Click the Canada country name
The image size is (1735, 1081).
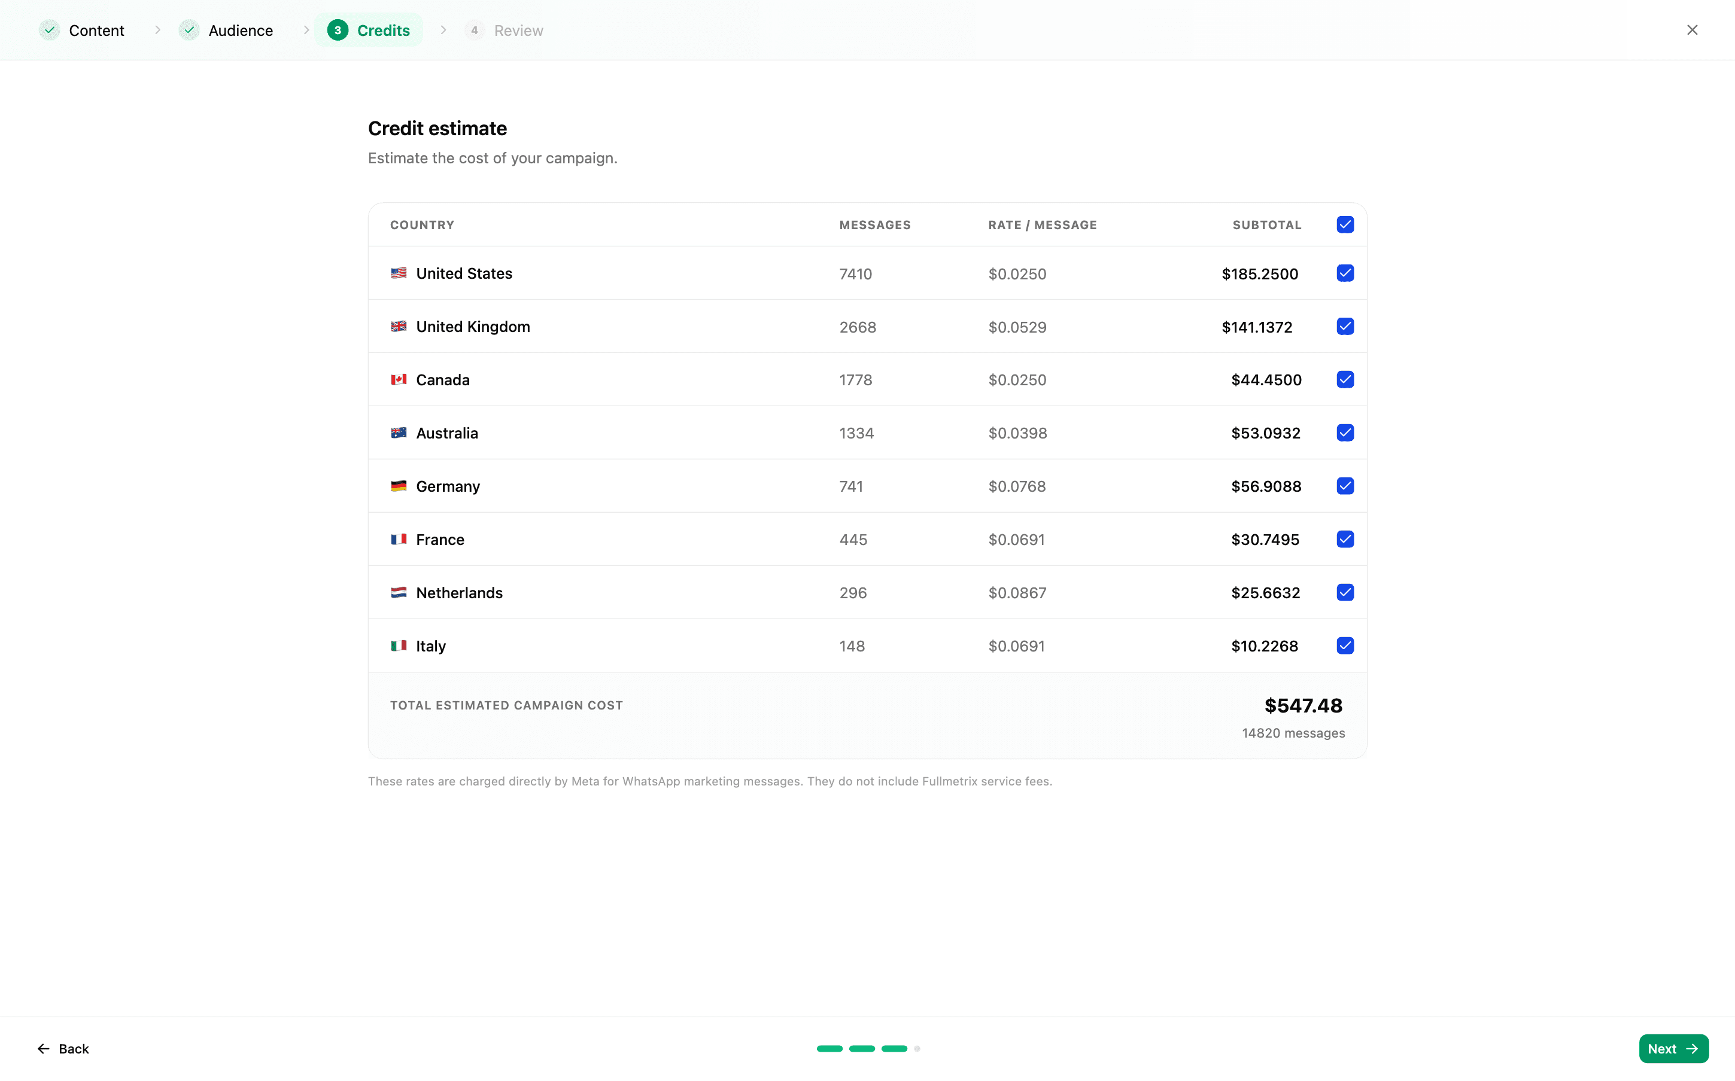[443, 380]
